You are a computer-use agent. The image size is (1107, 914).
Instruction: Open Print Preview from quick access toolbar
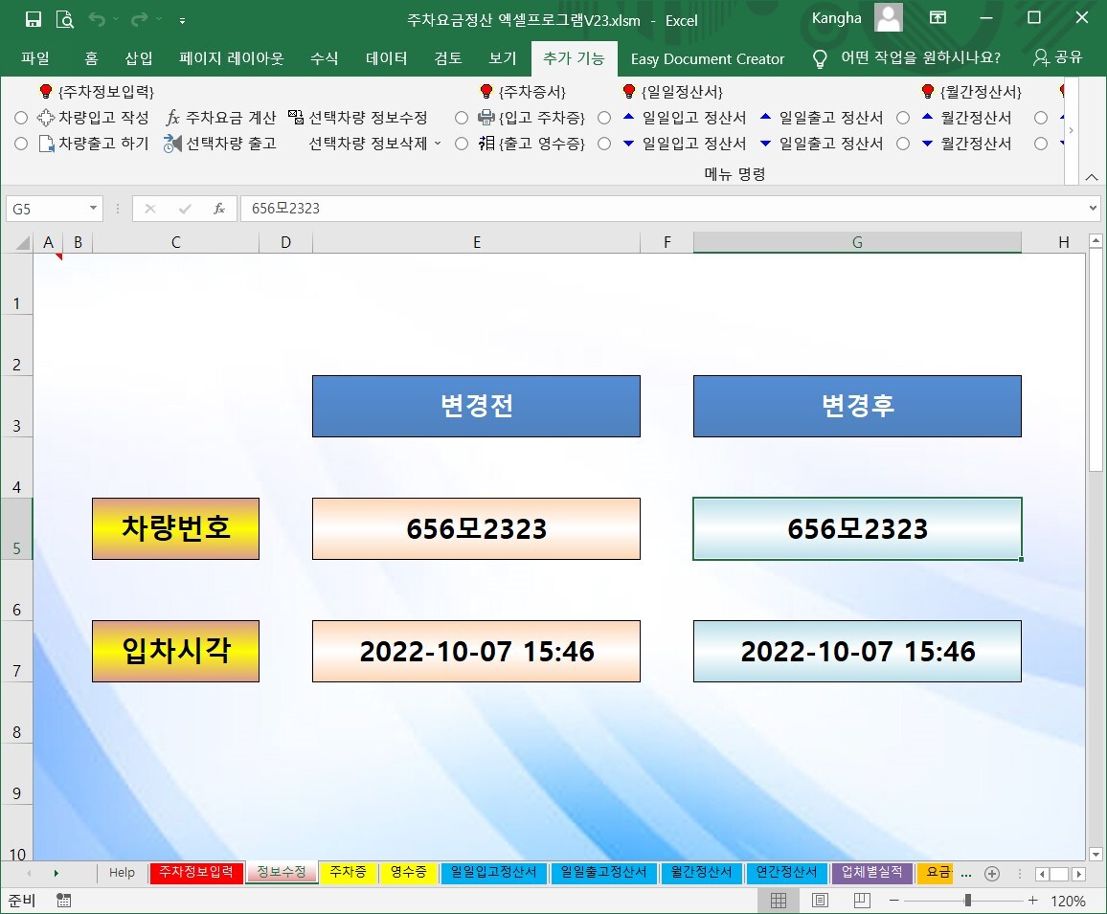pyautogui.click(x=64, y=19)
